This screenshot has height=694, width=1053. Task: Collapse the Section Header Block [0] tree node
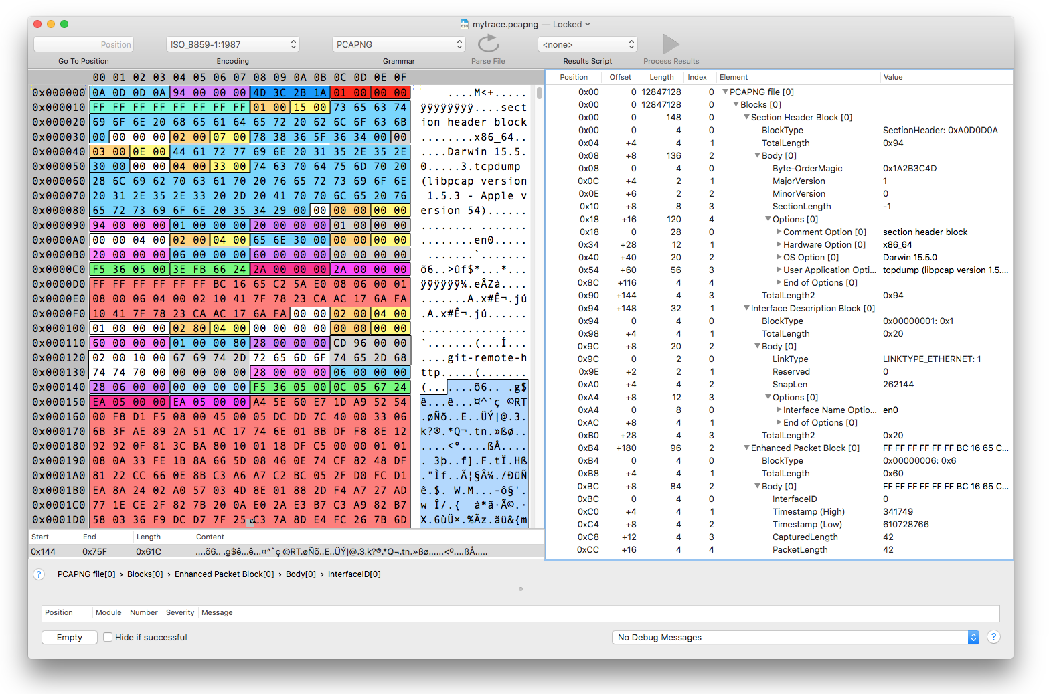coord(746,117)
